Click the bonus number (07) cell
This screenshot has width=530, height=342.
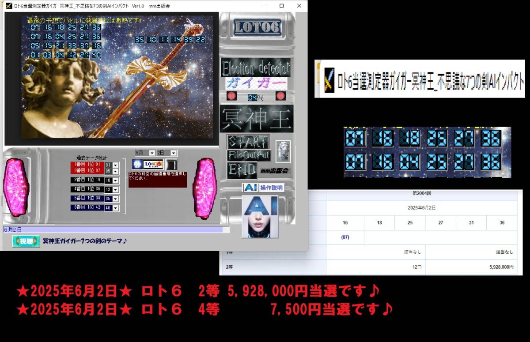(x=345, y=237)
